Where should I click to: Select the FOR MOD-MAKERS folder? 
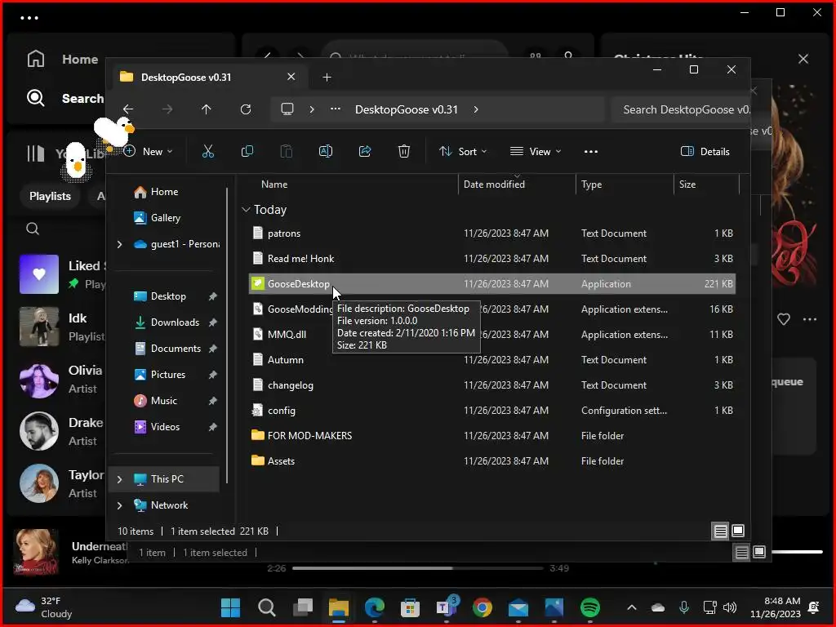pyautogui.click(x=491, y=436)
